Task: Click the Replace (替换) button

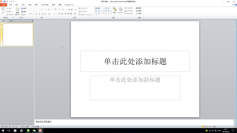Action: (139, 11)
